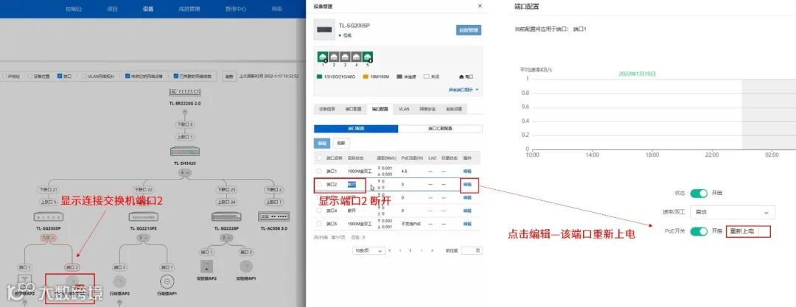Click the TL-ER2220G router icon in topology
The image size is (796, 307).
tap(185, 92)
